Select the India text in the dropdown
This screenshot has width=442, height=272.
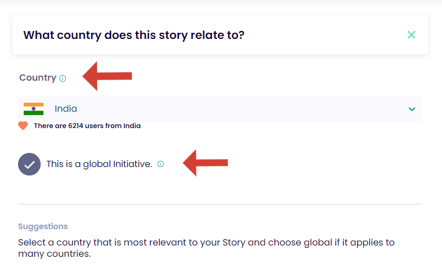click(x=66, y=109)
